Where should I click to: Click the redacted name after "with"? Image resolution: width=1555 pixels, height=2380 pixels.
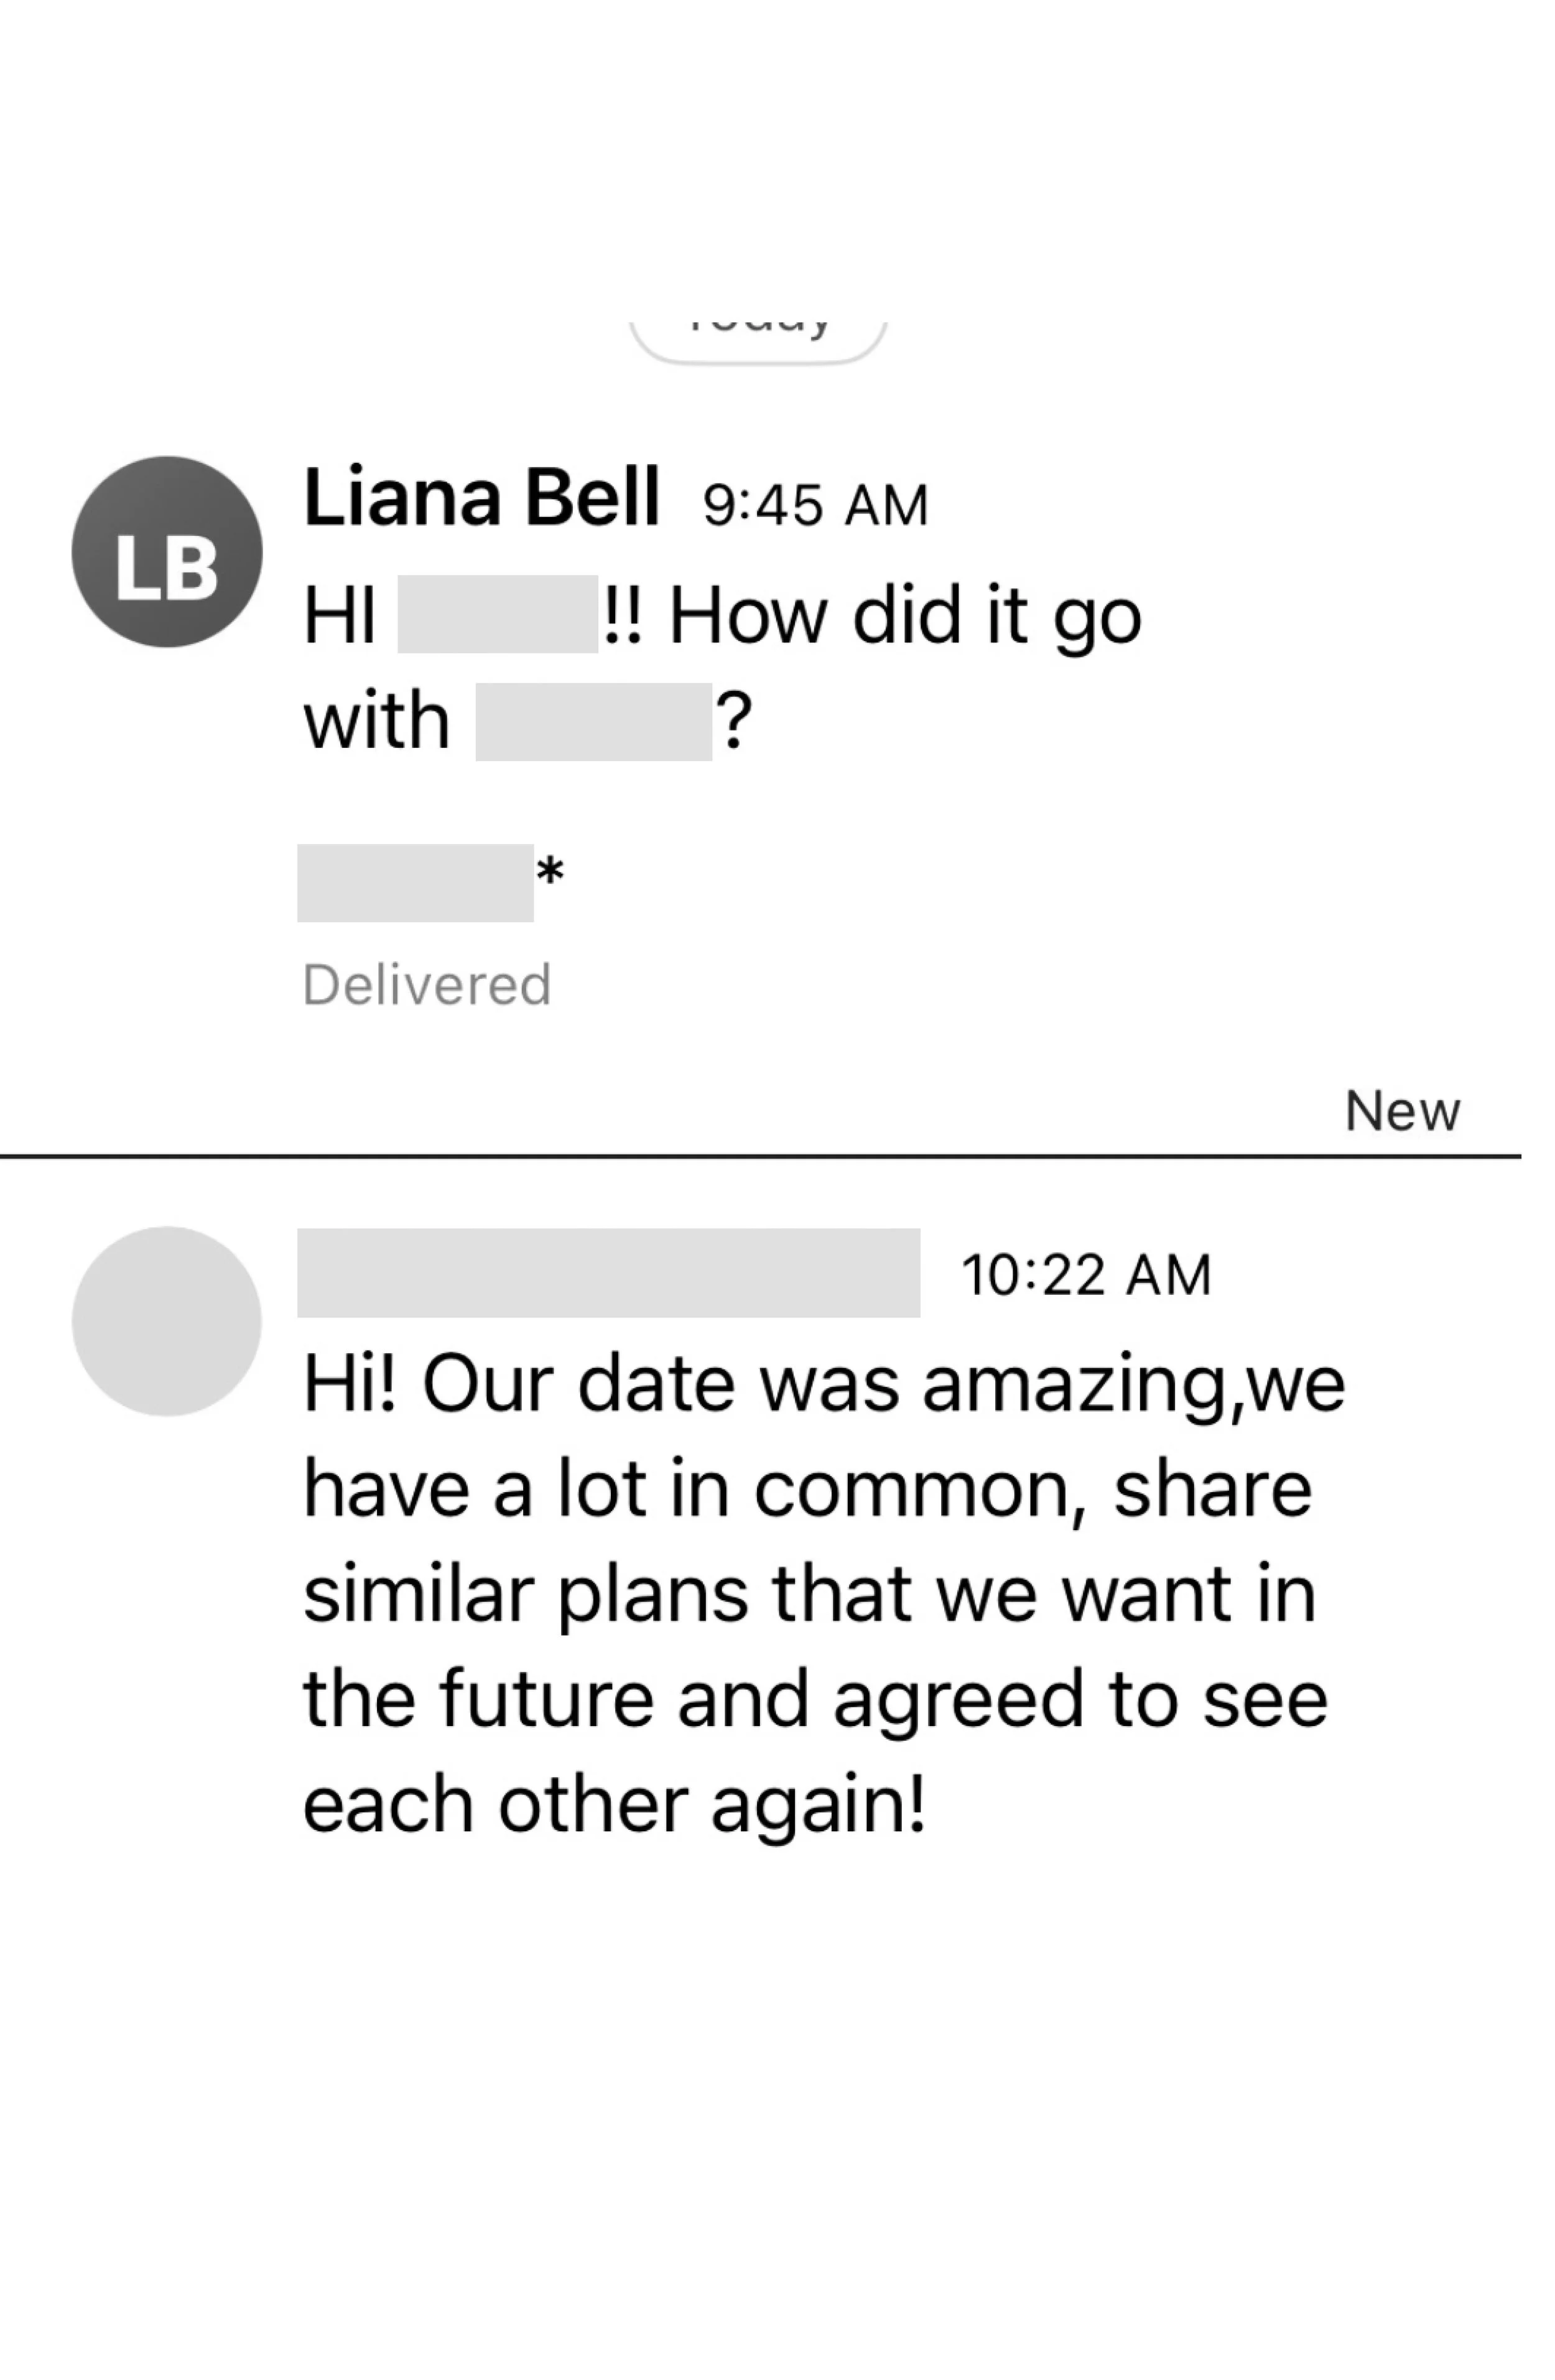tap(593, 721)
